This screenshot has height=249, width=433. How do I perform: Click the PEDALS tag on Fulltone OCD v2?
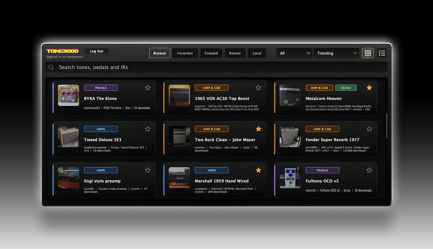click(x=322, y=170)
